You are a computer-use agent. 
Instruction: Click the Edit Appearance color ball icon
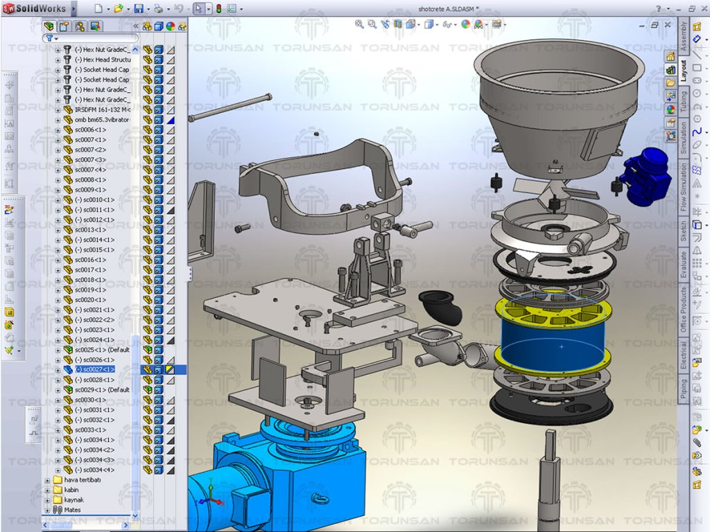(465, 24)
